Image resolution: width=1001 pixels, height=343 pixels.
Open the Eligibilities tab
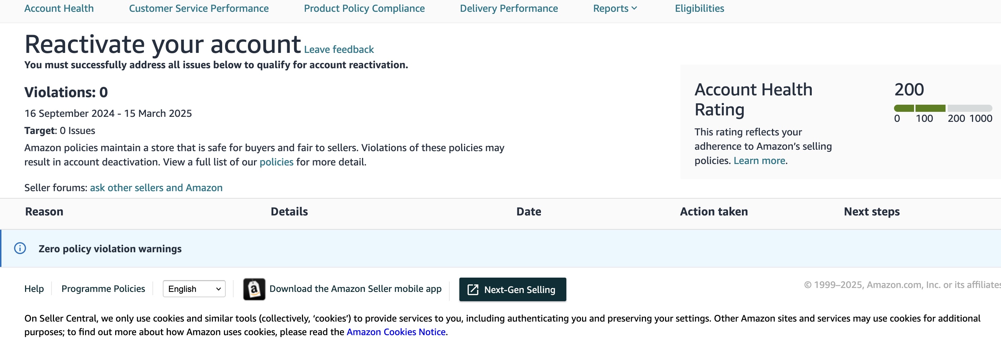click(699, 9)
